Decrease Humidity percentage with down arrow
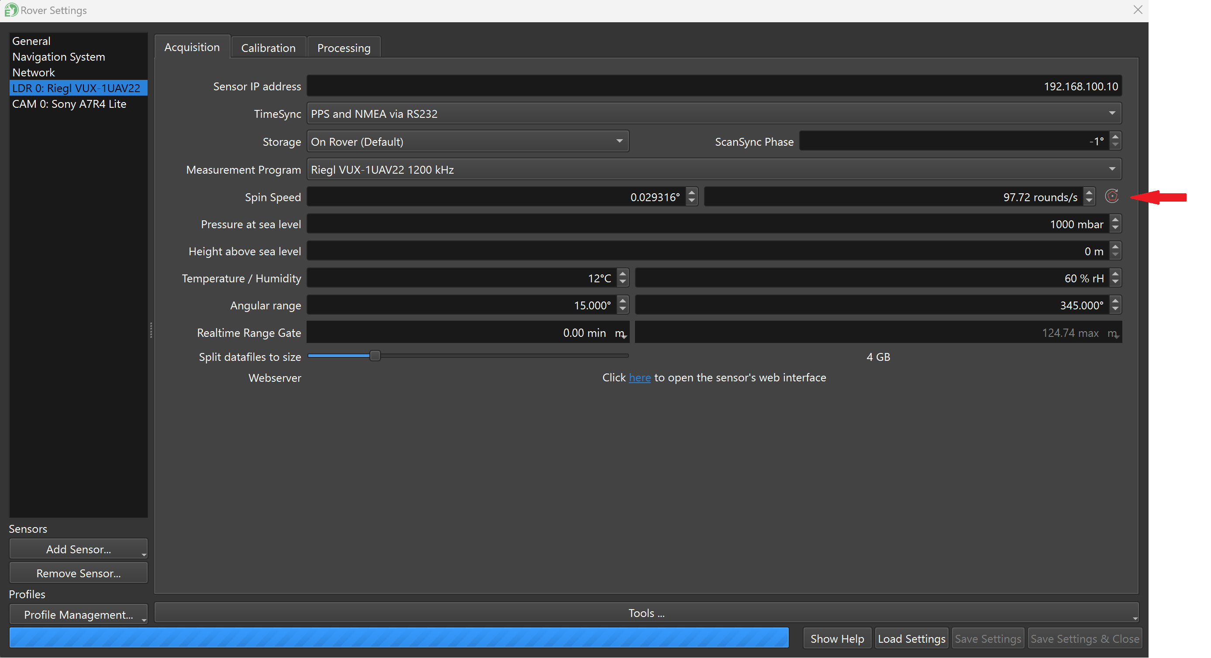 (1114, 282)
